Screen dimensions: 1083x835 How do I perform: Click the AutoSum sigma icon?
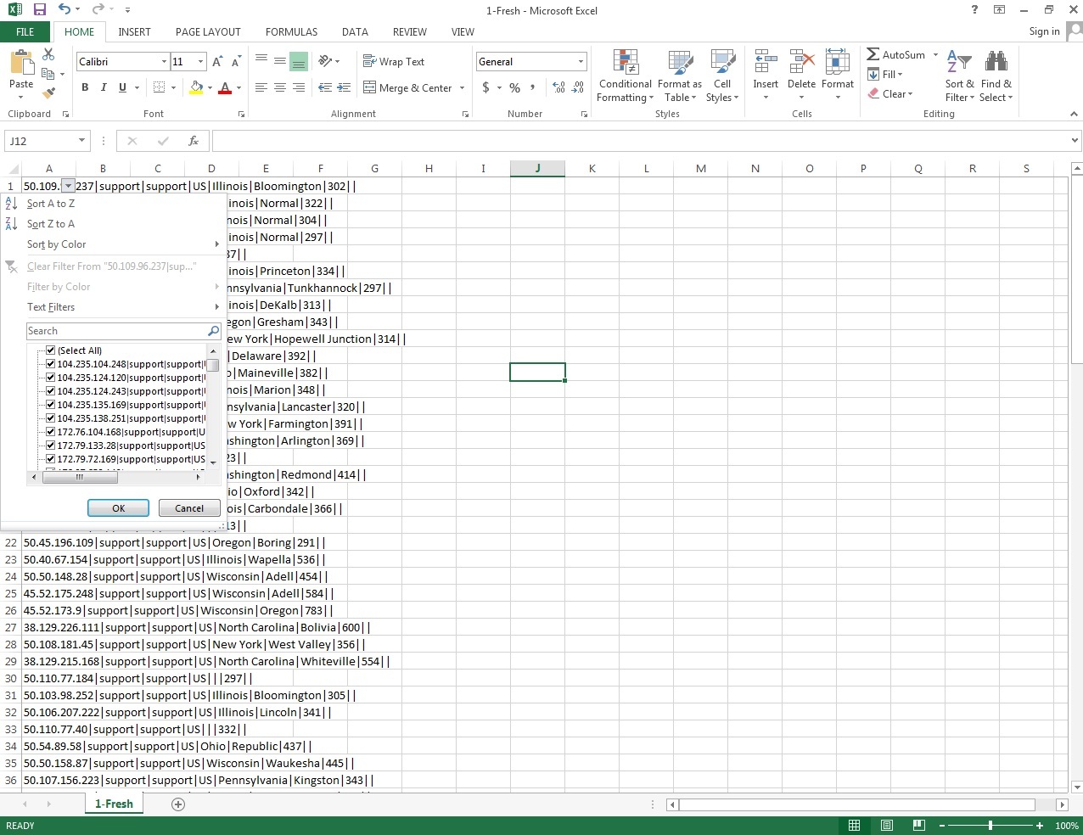click(873, 54)
